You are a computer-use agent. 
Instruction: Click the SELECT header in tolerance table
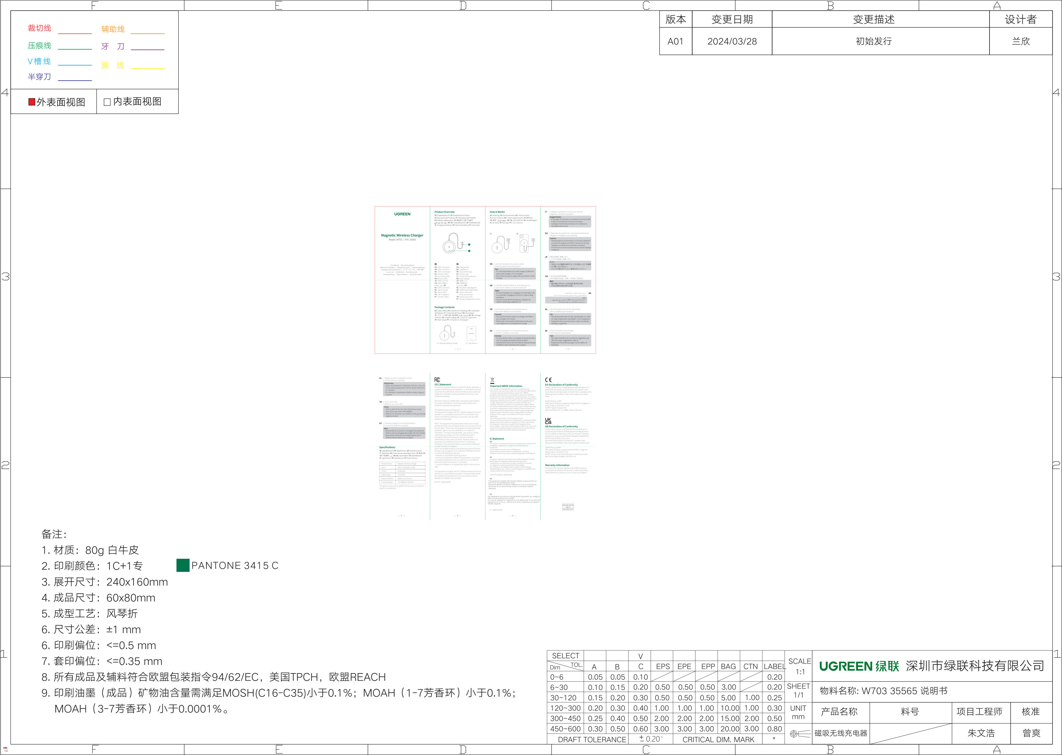565,656
